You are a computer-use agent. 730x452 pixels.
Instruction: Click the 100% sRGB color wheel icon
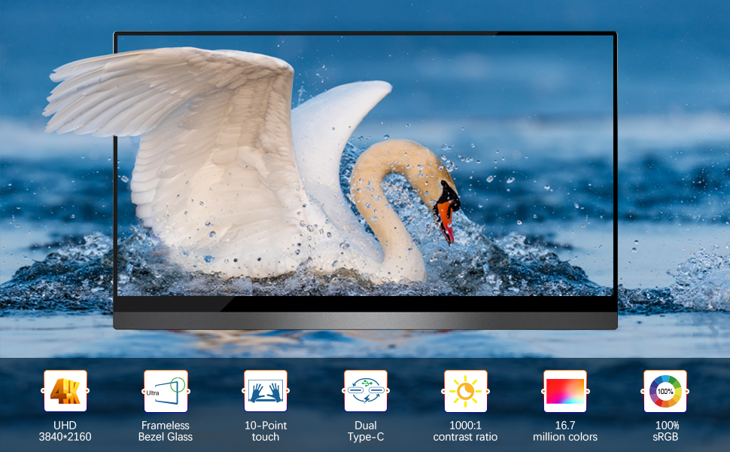tap(665, 391)
